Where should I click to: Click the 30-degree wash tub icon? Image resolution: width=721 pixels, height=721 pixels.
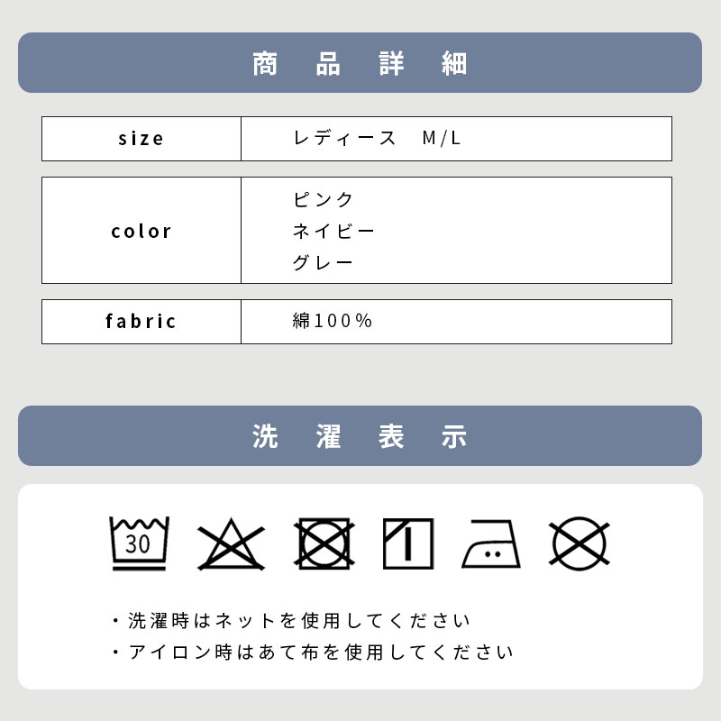140,543
